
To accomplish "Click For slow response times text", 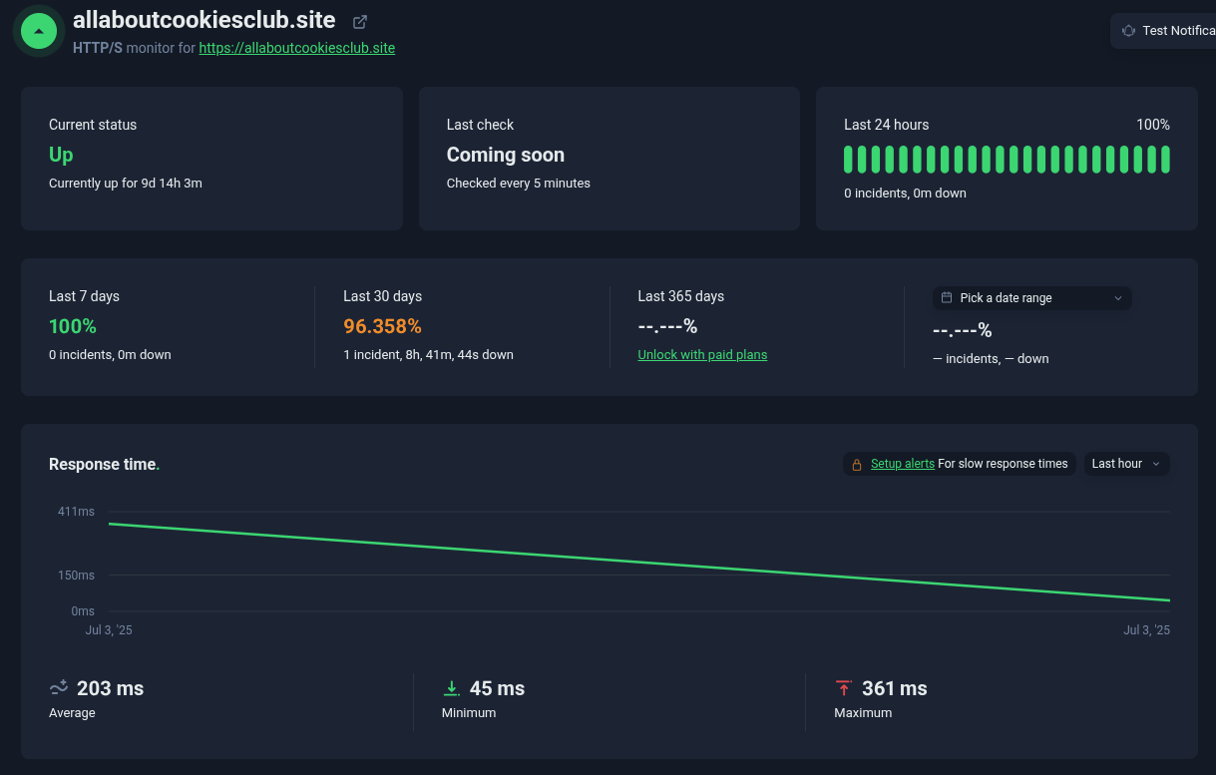I will pos(1003,464).
